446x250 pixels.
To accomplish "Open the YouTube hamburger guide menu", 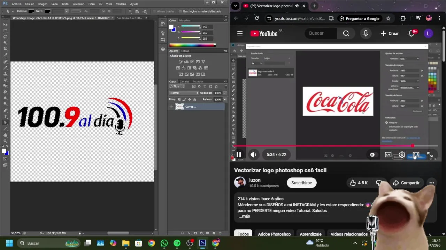I will tap(240, 33).
